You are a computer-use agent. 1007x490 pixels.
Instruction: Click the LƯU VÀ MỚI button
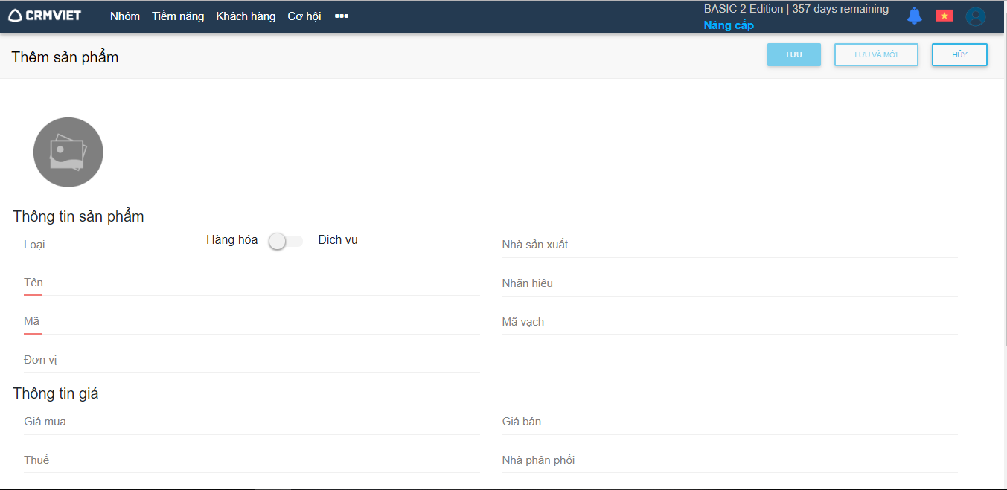[x=876, y=55]
